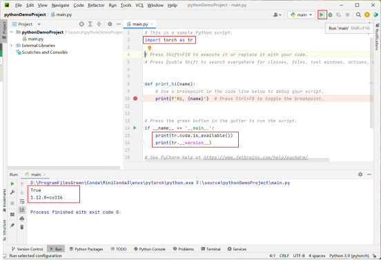The image size is (381, 260).
Task: Open the Notifications sidebar panel
Action: [x=377, y=37]
